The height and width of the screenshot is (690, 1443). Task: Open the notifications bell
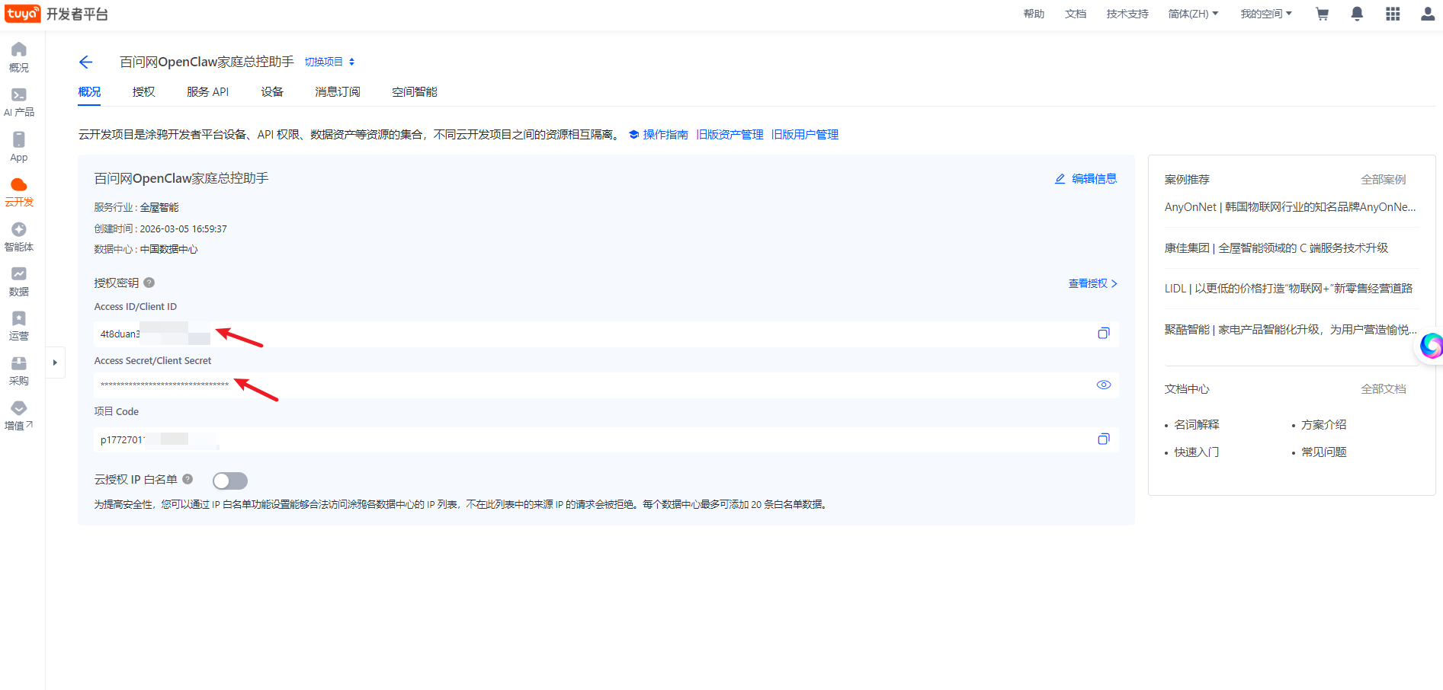(x=1357, y=14)
